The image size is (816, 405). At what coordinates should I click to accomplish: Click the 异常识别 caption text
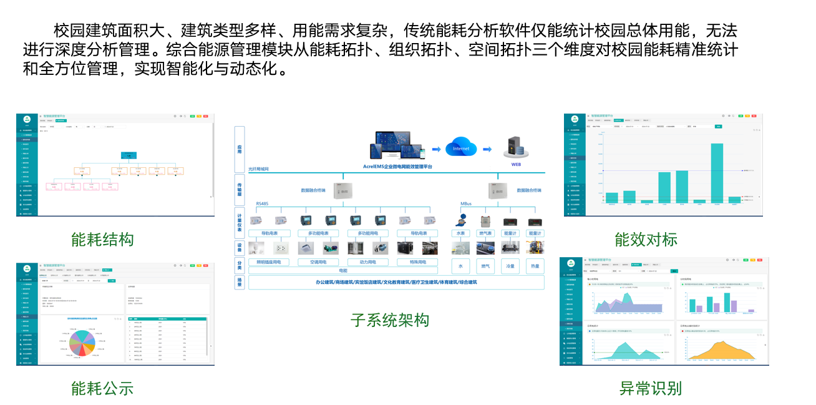coord(651,388)
